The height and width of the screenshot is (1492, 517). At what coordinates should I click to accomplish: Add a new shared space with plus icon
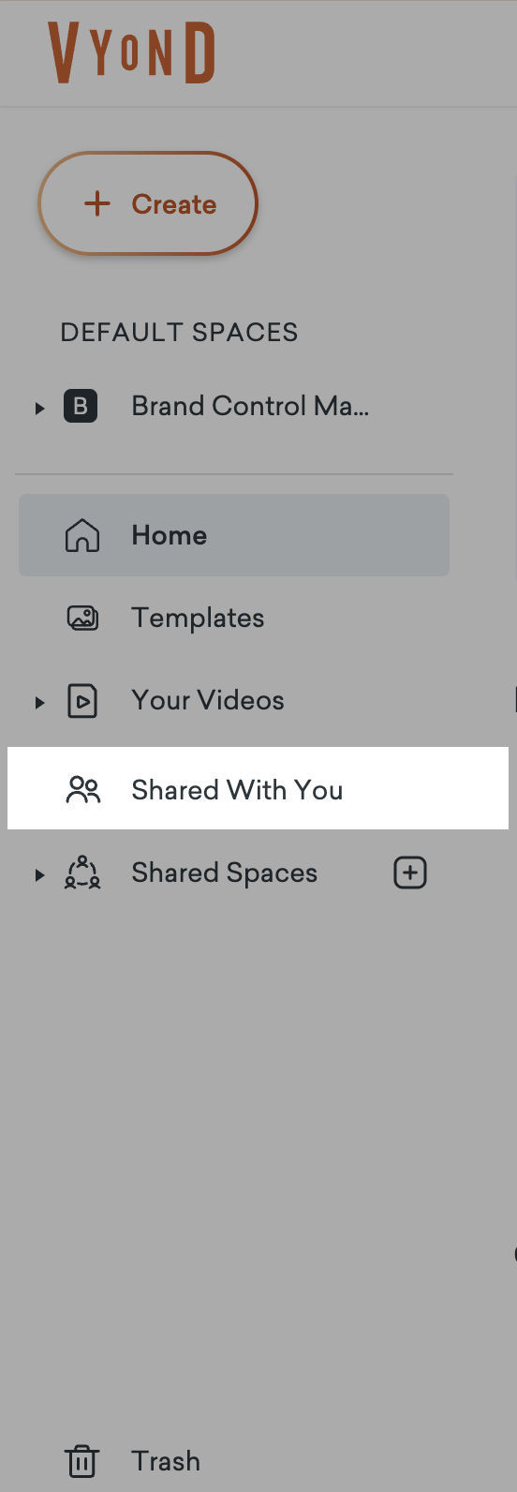(x=409, y=873)
